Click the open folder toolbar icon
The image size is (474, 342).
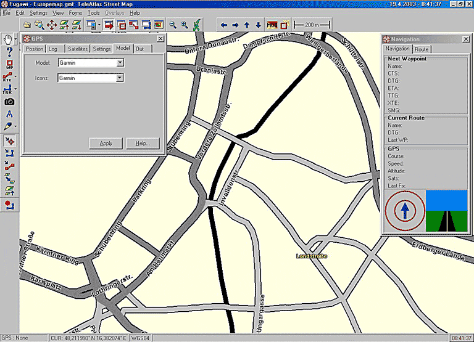pos(26,25)
